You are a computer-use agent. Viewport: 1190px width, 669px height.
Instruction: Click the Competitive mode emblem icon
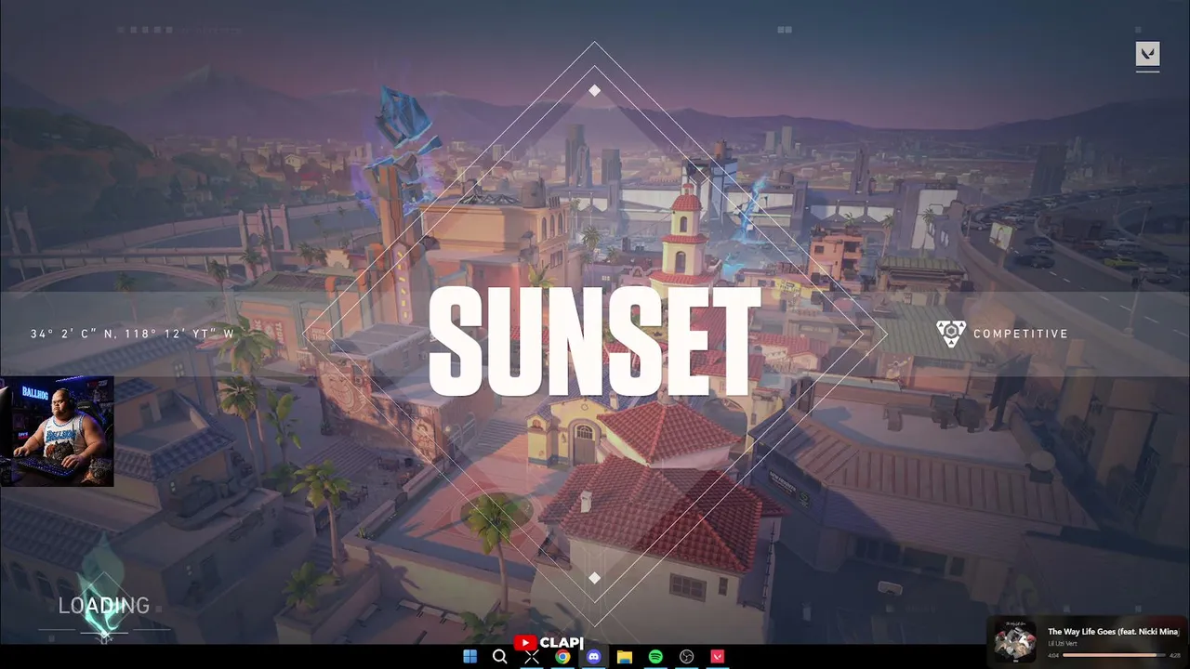(950, 334)
